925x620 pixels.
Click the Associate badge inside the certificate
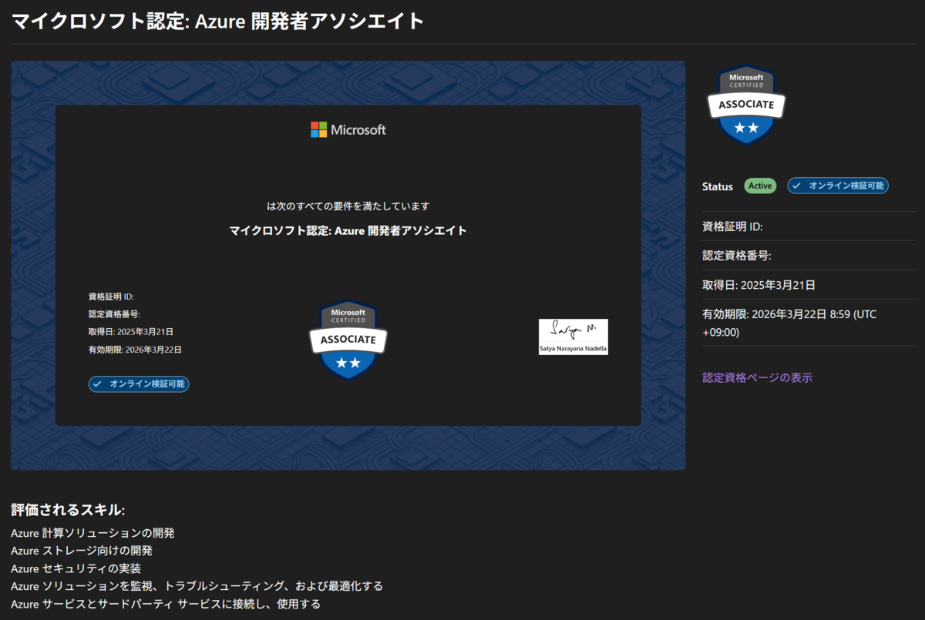(x=348, y=339)
